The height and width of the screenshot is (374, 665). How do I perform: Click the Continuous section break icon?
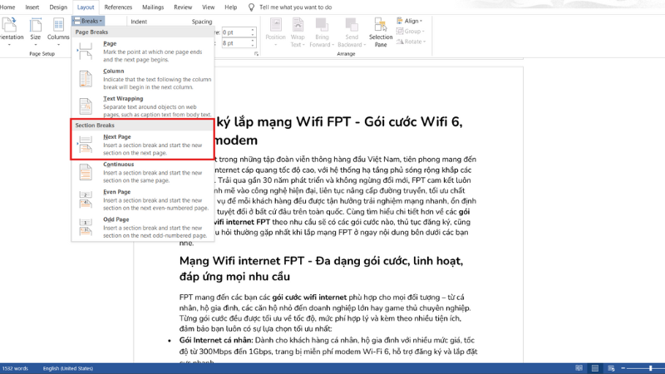(86, 172)
